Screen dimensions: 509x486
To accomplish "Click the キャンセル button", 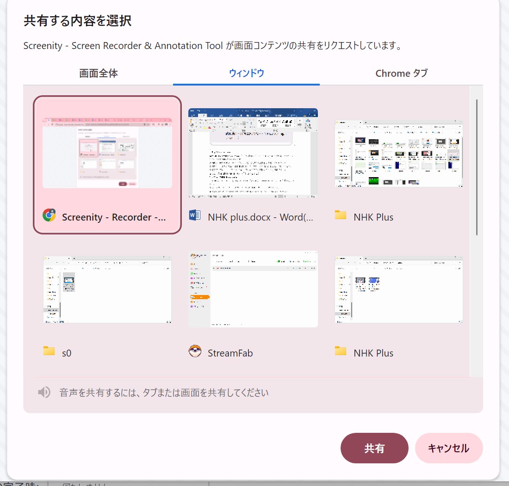I will (449, 448).
